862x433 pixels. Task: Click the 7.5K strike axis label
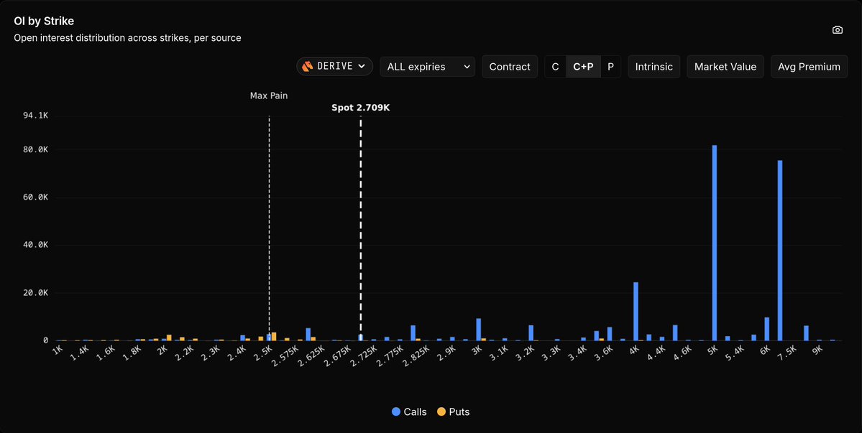pos(789,352)
